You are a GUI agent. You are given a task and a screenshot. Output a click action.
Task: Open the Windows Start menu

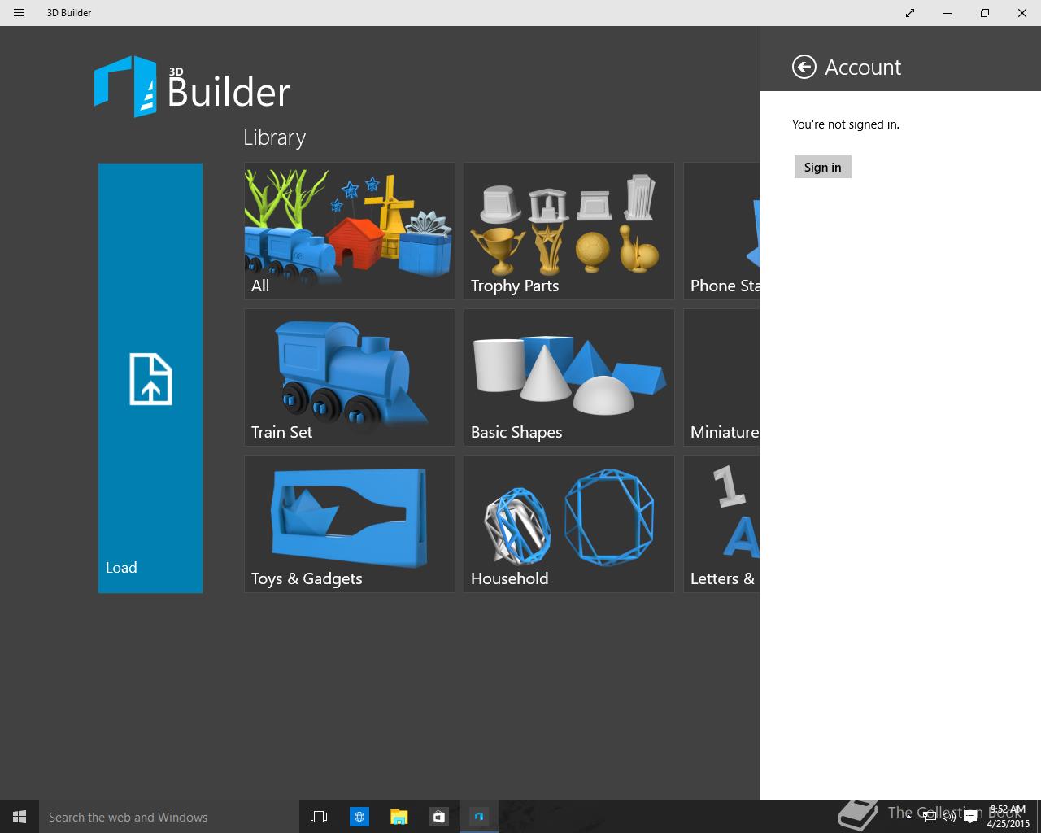(x=20, y=817)
